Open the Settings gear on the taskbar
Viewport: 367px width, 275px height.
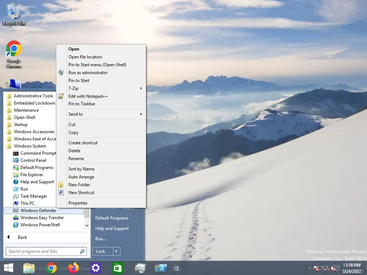point(96,268)
